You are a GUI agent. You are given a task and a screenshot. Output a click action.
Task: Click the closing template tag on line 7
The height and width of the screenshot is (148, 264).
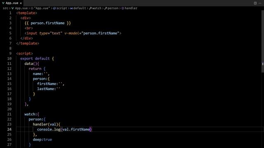tap(28, 43)
